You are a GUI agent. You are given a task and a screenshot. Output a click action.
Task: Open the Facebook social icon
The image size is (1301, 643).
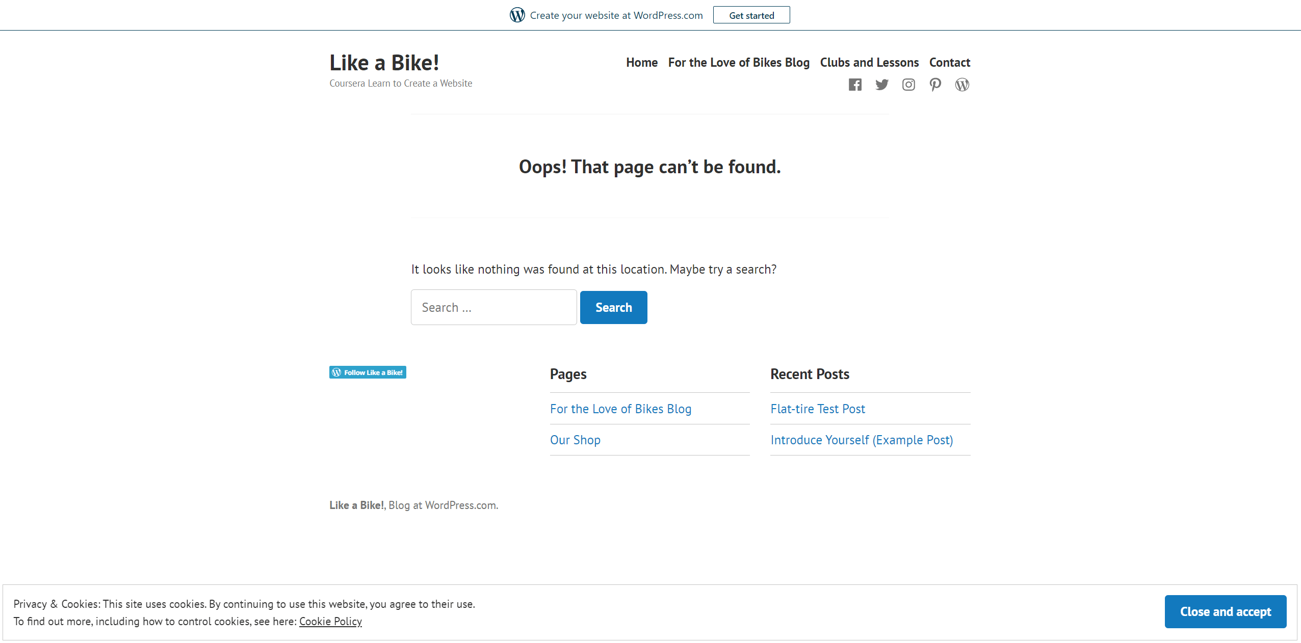point(855,85)
